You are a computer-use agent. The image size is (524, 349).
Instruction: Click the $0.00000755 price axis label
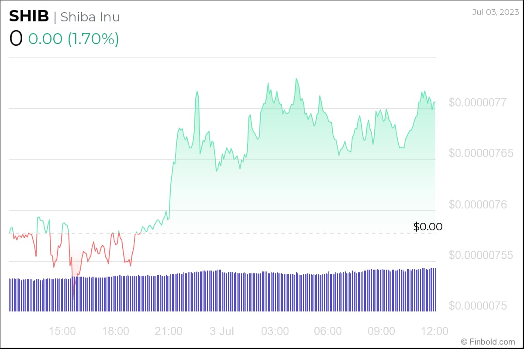coord(480,255)
